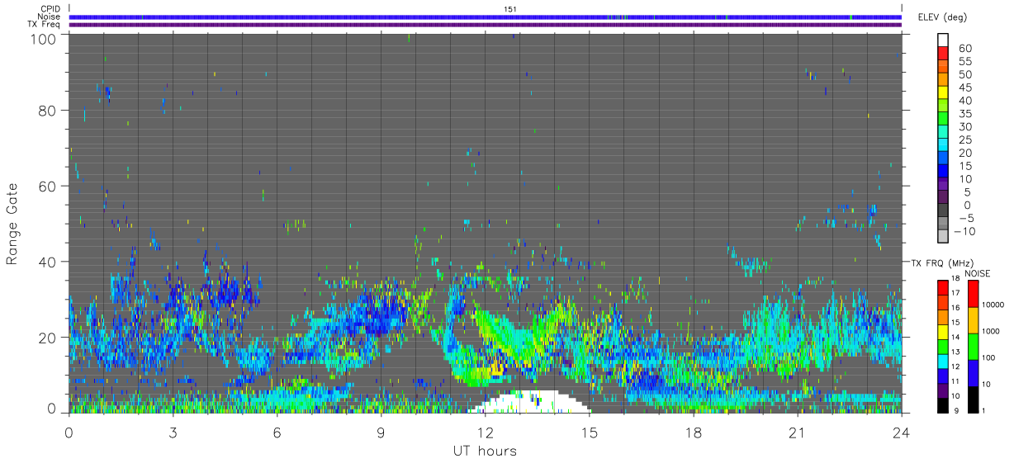Select the elevation color segment between 5 and 10

pos(943,184)
